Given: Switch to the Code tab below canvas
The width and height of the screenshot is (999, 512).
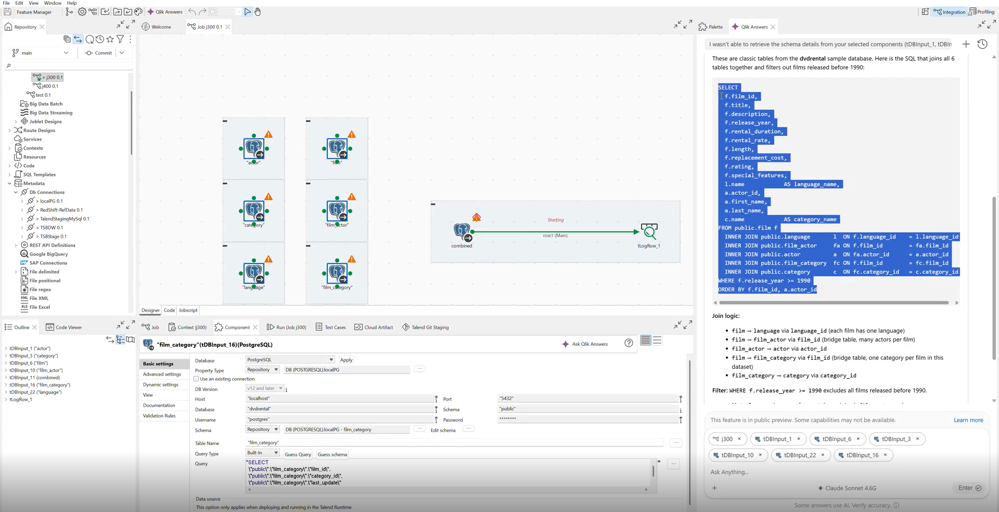Looking at the screenshot, I should [x=169, y=310].
